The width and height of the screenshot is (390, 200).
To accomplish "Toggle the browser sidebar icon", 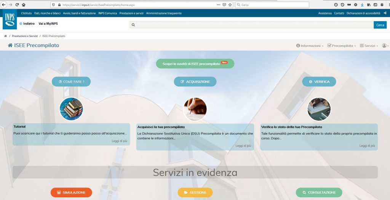I will point(375,5).
